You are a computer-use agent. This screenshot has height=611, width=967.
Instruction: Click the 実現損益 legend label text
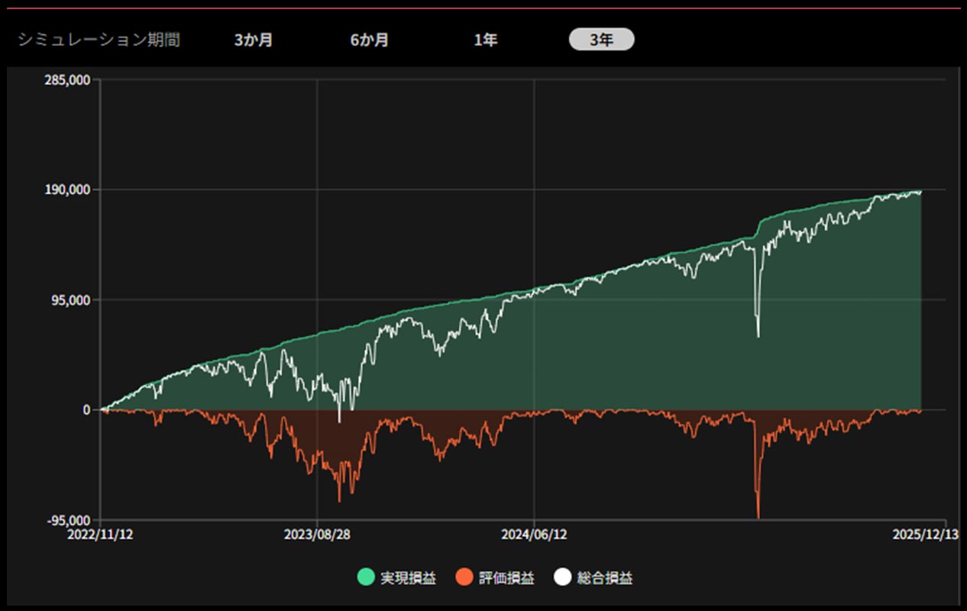408,578
